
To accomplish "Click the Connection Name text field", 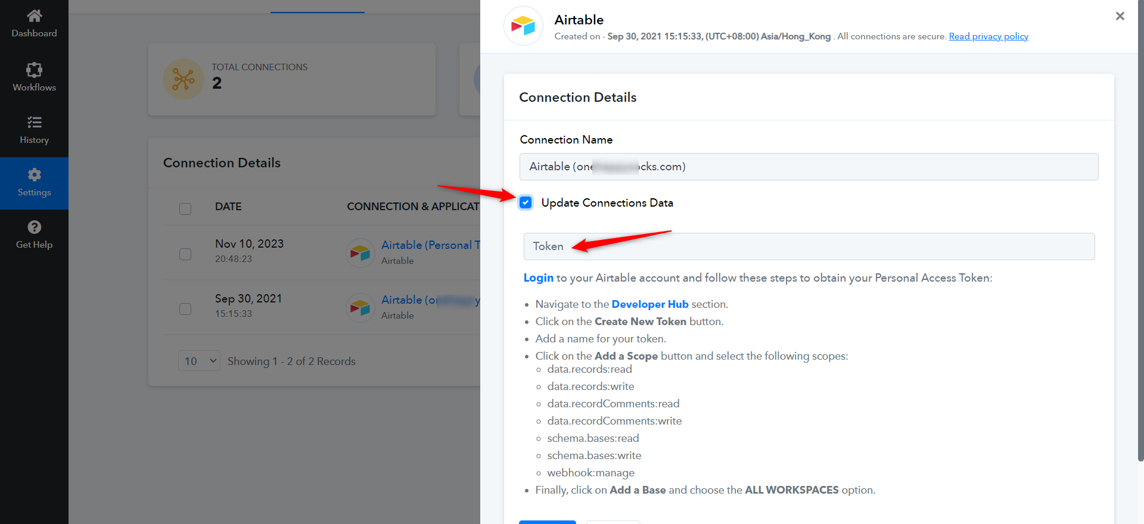I will (809, 167).
